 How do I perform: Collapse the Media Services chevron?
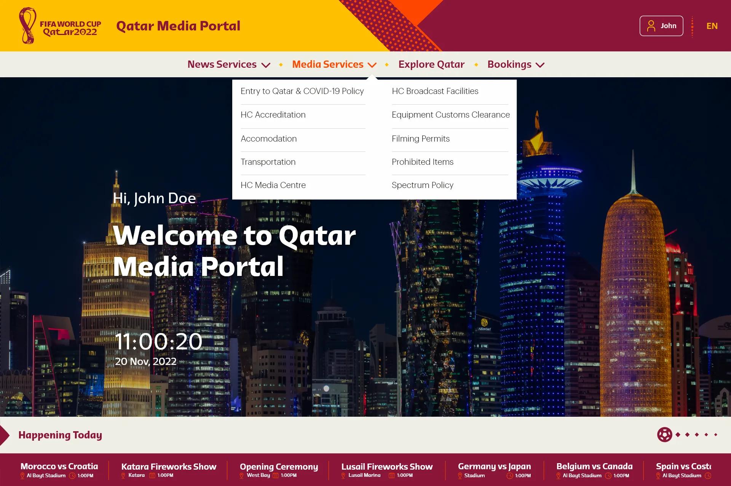pyautogui.click(x=372, y=65)
